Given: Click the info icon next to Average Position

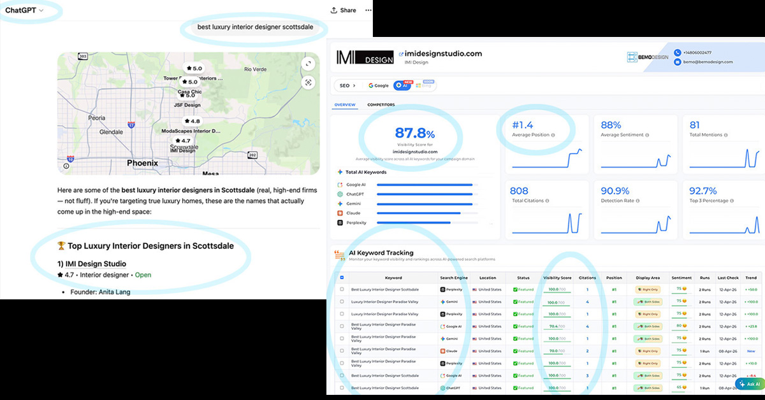Looking at the screenshot, I should click(553, 135).
